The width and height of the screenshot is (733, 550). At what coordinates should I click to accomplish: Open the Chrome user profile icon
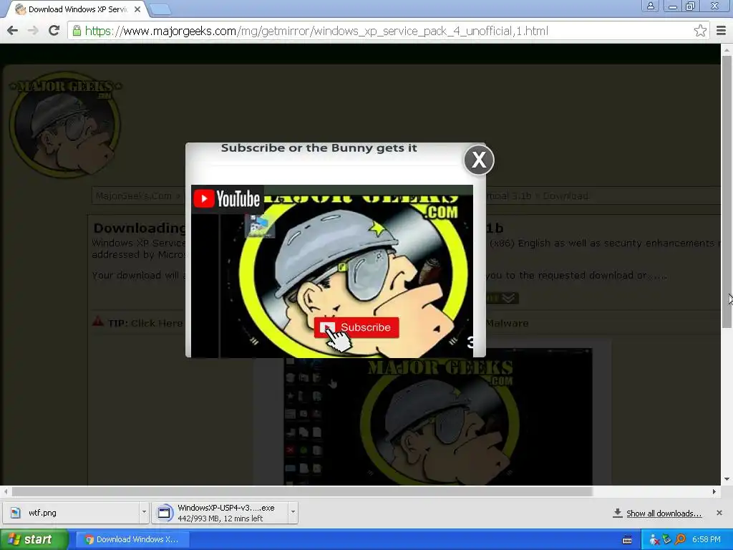point(650,6)
